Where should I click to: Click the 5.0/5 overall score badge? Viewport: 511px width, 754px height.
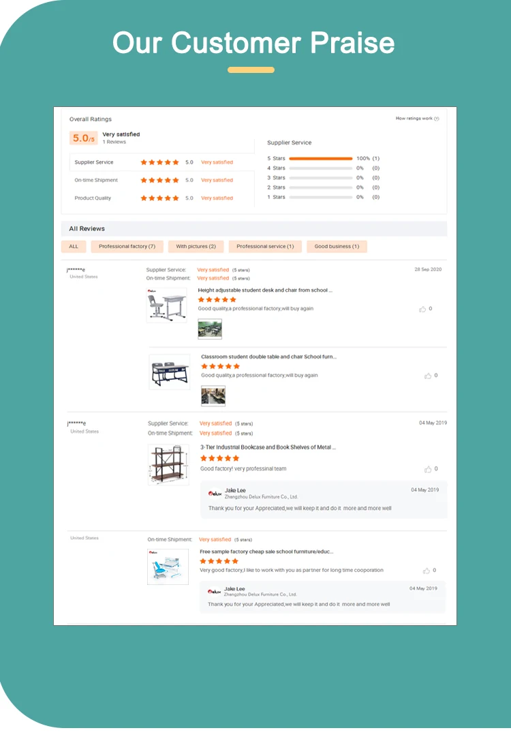click(x=84, y=138)
